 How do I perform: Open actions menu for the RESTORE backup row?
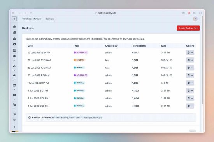click(x=190, y=60)
